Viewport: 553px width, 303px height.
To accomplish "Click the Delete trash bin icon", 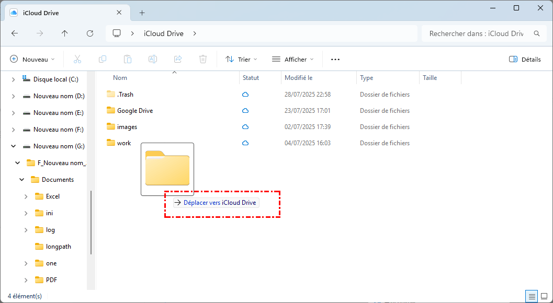I will coord(203,59).
